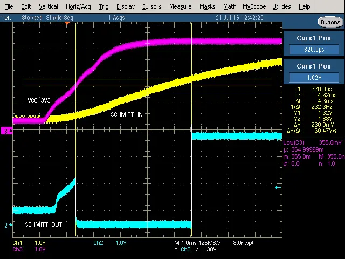345x259 pixels.
Task: Select the channel 3 ground reference marker
Action: (x=6, y=131)
